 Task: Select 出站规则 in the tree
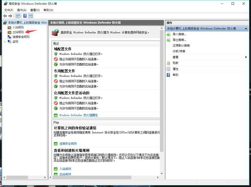coord(18,32)
